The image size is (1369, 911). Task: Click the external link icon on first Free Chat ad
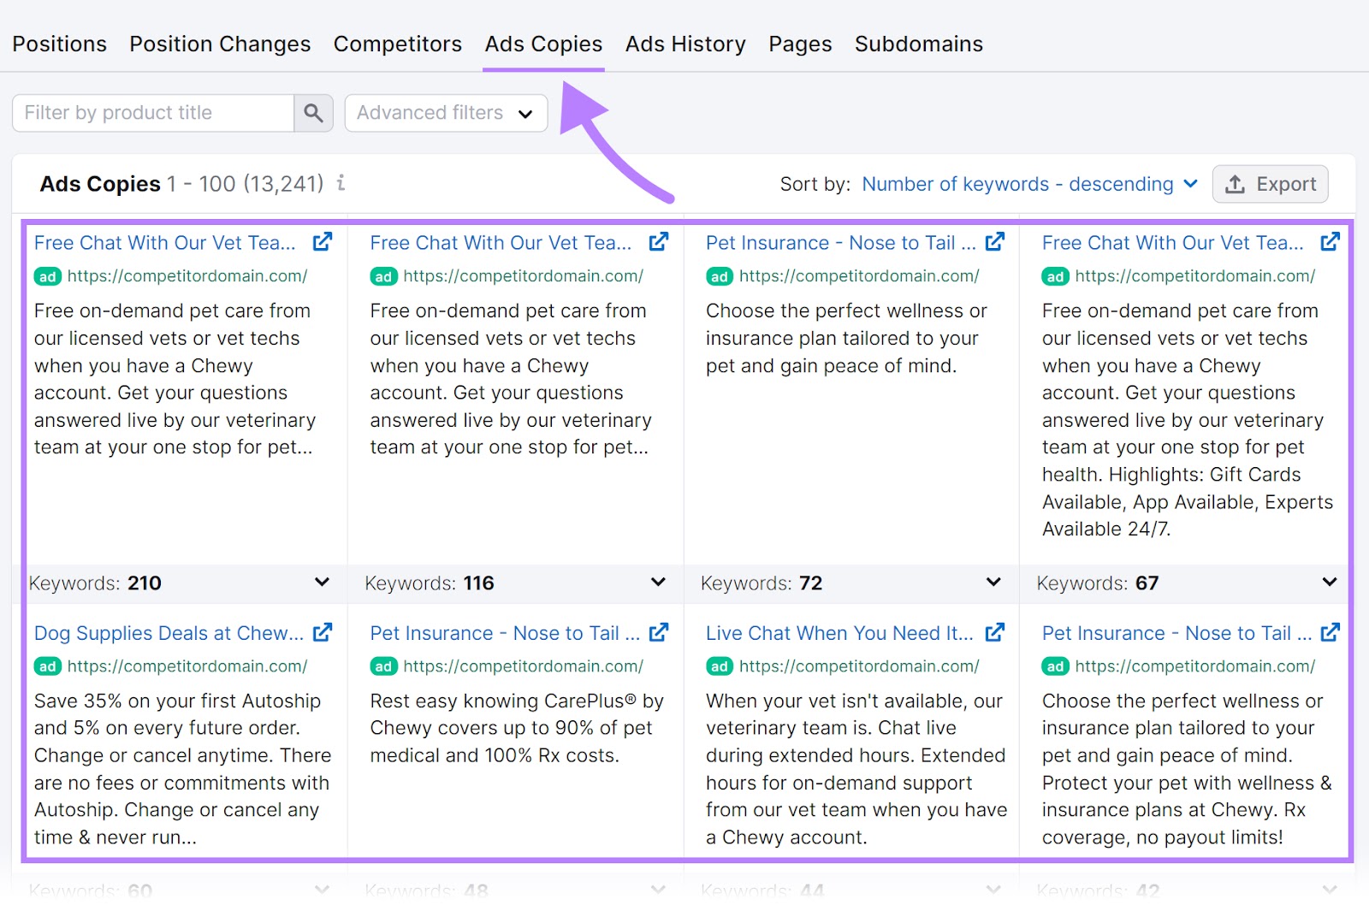click(x=322, y=241)
